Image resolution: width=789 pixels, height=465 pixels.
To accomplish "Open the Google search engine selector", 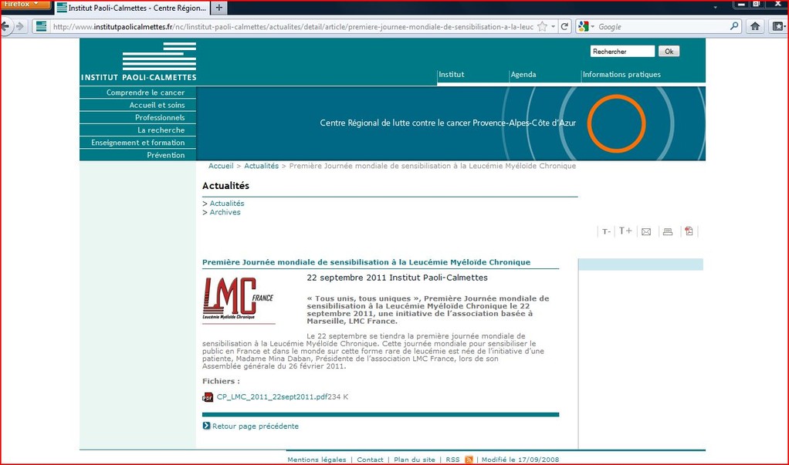I will tap(586, 27).
